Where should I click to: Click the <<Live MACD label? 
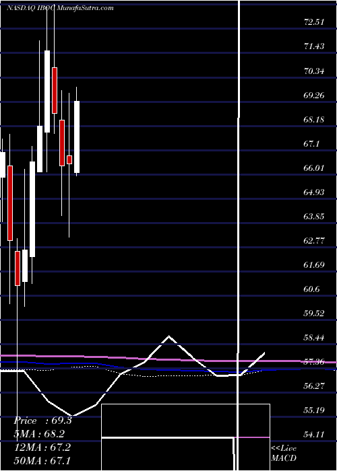(x=284, y=454)
